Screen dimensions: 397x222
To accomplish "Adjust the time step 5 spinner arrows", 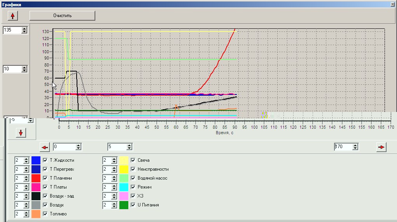I will [x=129, y=147].
